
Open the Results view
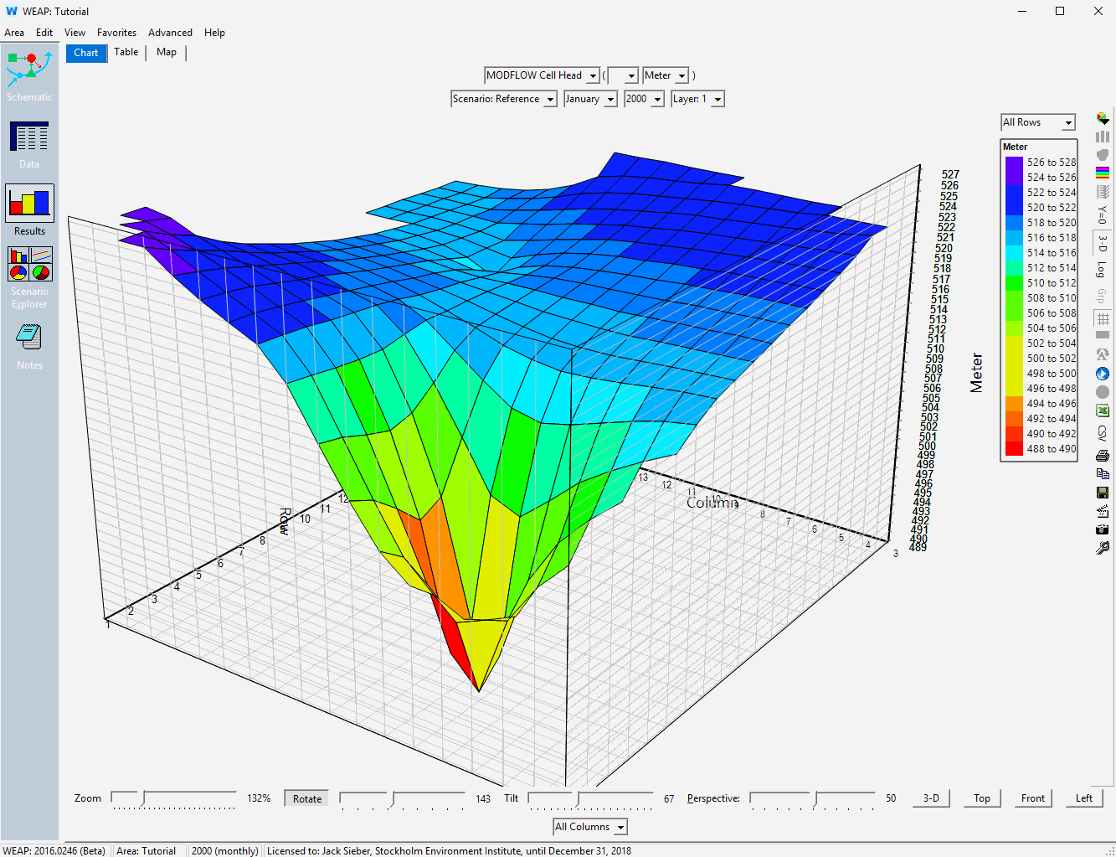point(29,210)
